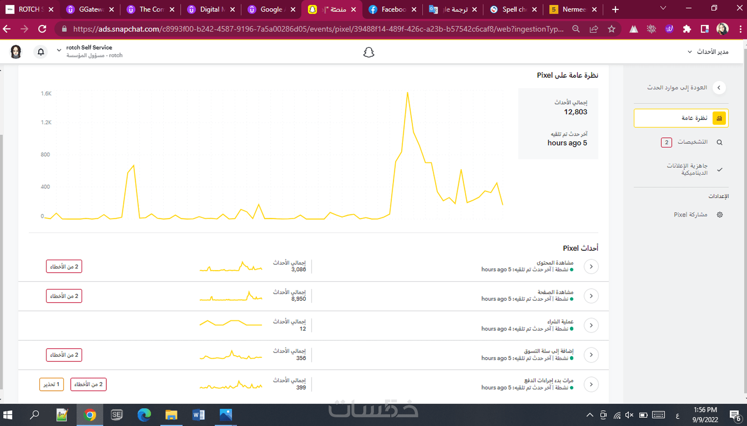Expand the عملية الشراء event row
747x426 pixels.
(x=591, y=325)
